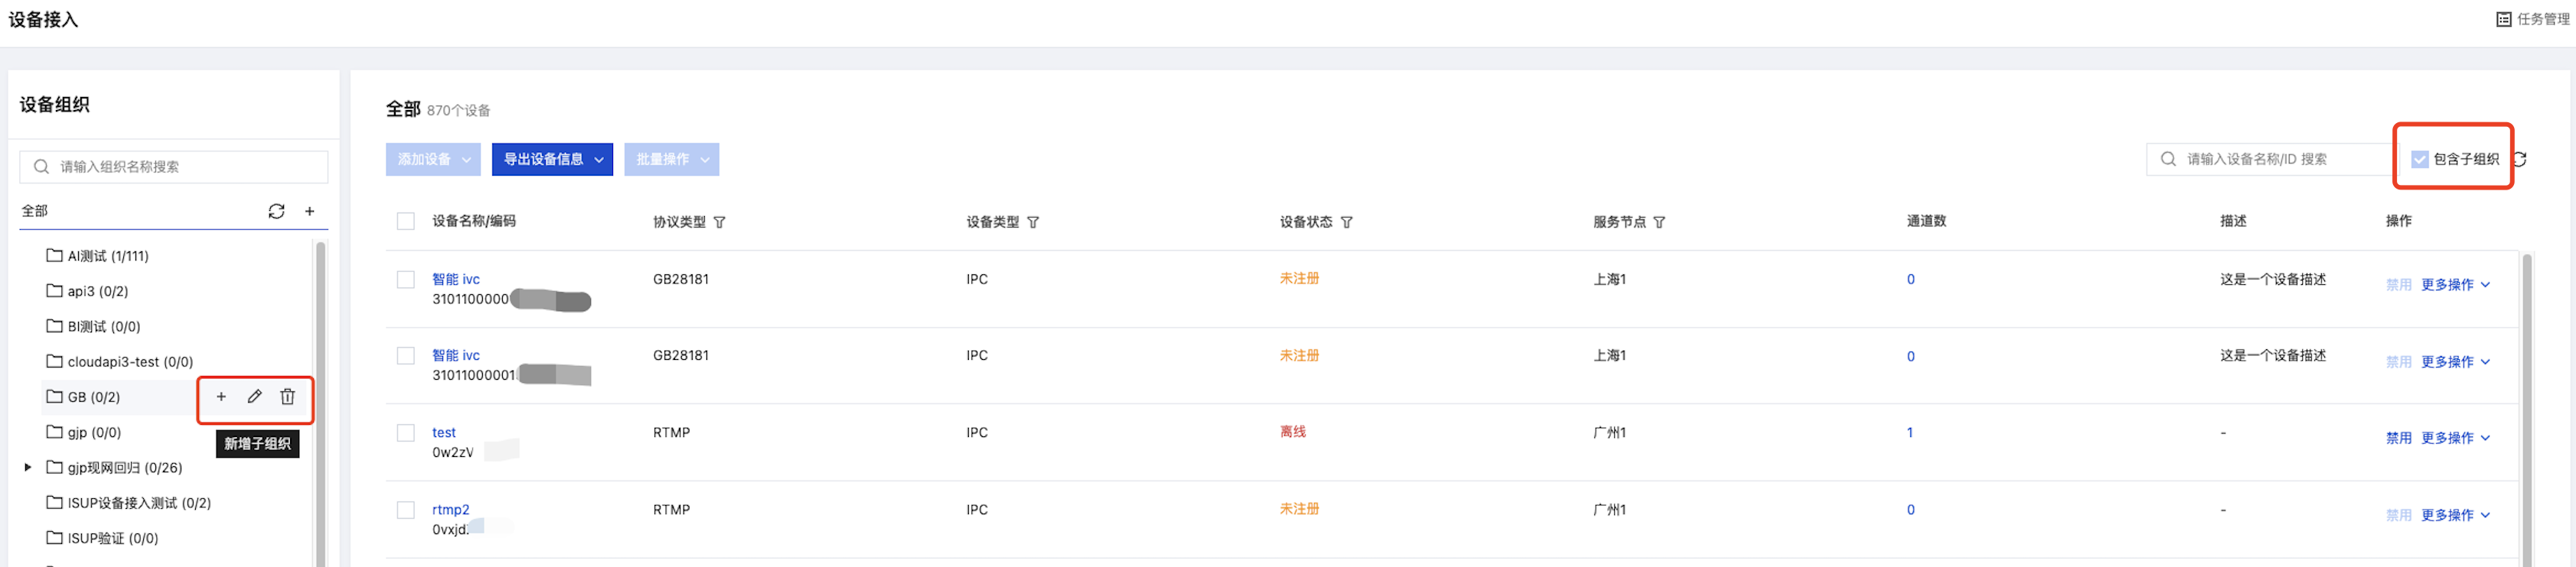Click the refresh icon beside 包含子组织
The image size is (2576, 567).
2520,160
